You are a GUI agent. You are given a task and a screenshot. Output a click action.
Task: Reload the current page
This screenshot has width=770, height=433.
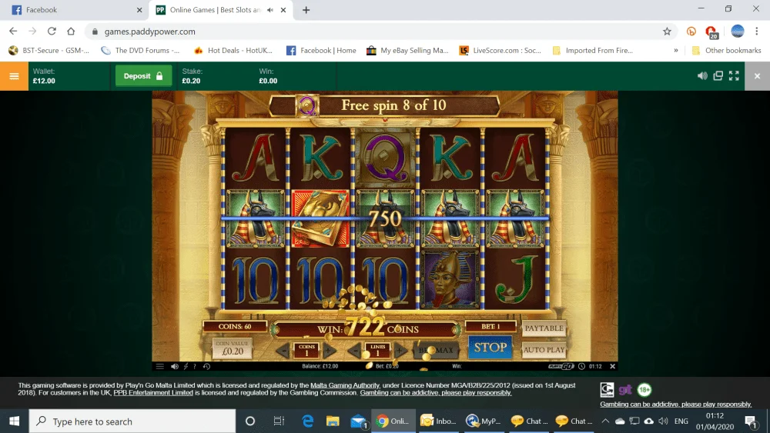click(52, 32)
